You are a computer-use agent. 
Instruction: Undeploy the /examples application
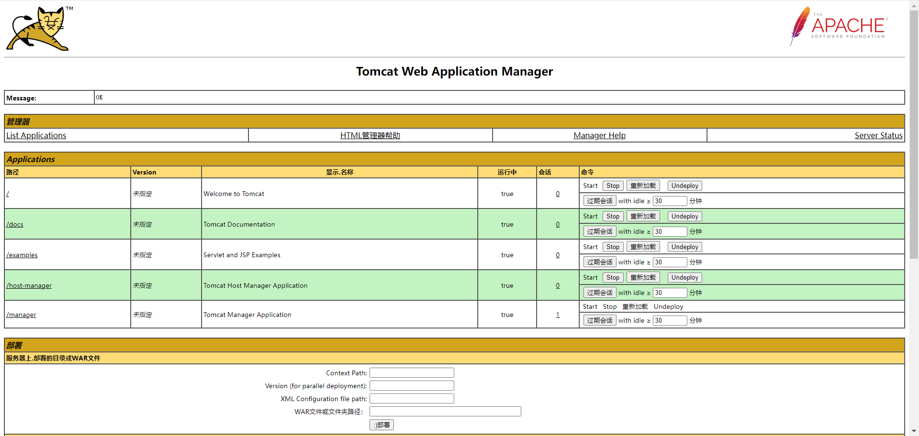(684, 247)
